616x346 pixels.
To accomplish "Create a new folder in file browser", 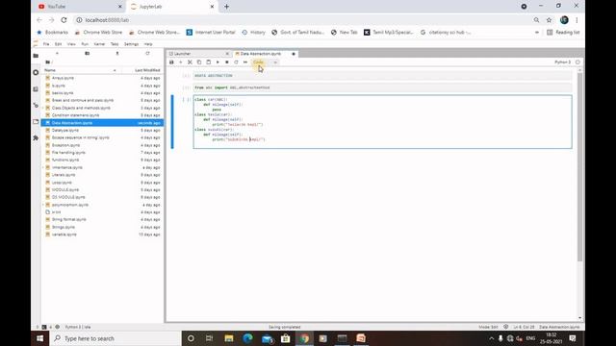I will point(87,54).
